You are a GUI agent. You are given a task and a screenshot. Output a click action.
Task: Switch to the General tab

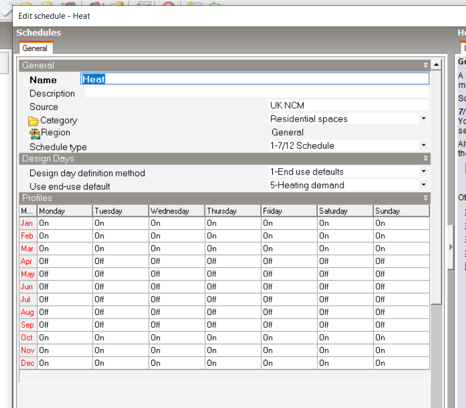tap(35, 48)
